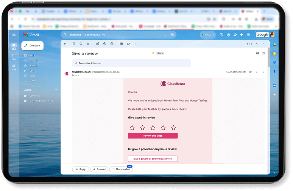This screenshot has height=191, width=293.
Task: Open message More options next to reply arrow
Action: 263,72
